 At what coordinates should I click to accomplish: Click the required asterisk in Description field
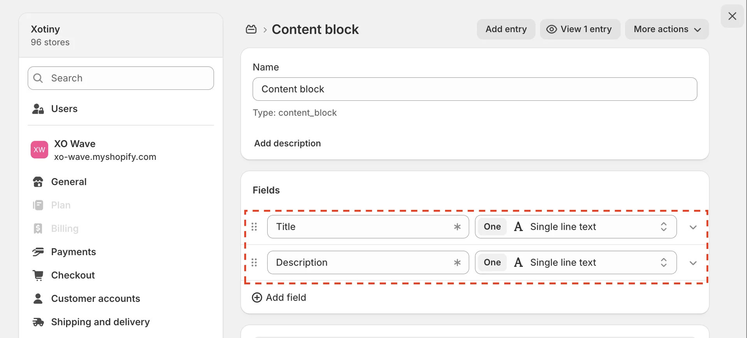tap(458, 263)
